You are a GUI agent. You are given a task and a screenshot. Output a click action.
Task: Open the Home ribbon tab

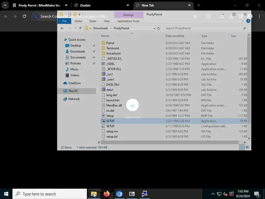(x=78, y=21)
